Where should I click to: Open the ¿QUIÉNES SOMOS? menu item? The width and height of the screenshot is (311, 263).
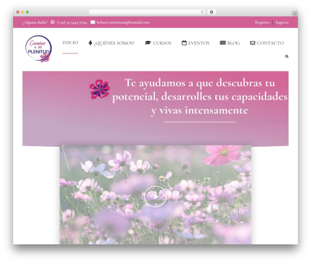[114, 43]
